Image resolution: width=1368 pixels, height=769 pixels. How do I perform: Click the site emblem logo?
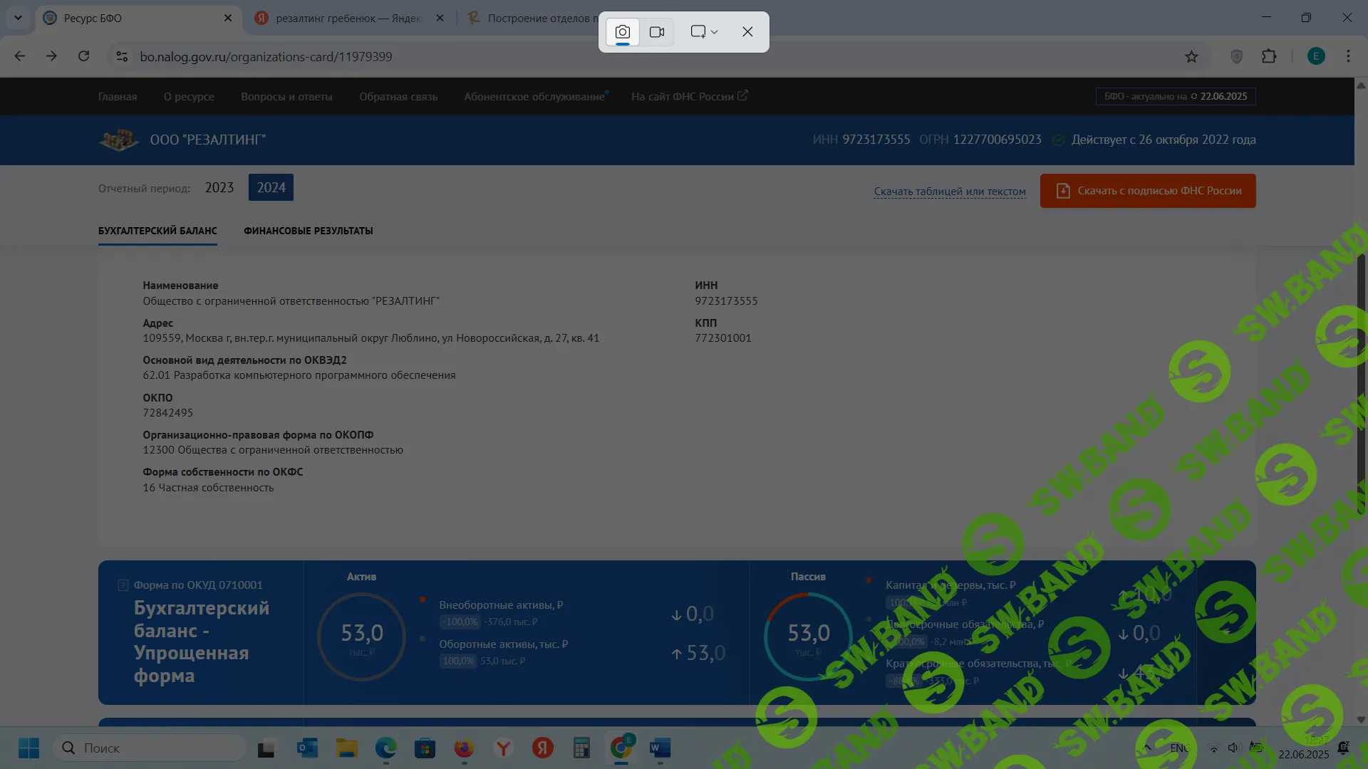(118, 140)
